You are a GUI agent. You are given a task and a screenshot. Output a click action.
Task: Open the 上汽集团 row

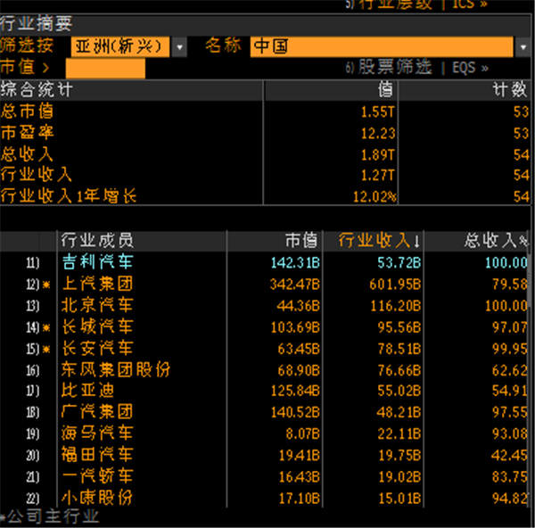(265, 284)
